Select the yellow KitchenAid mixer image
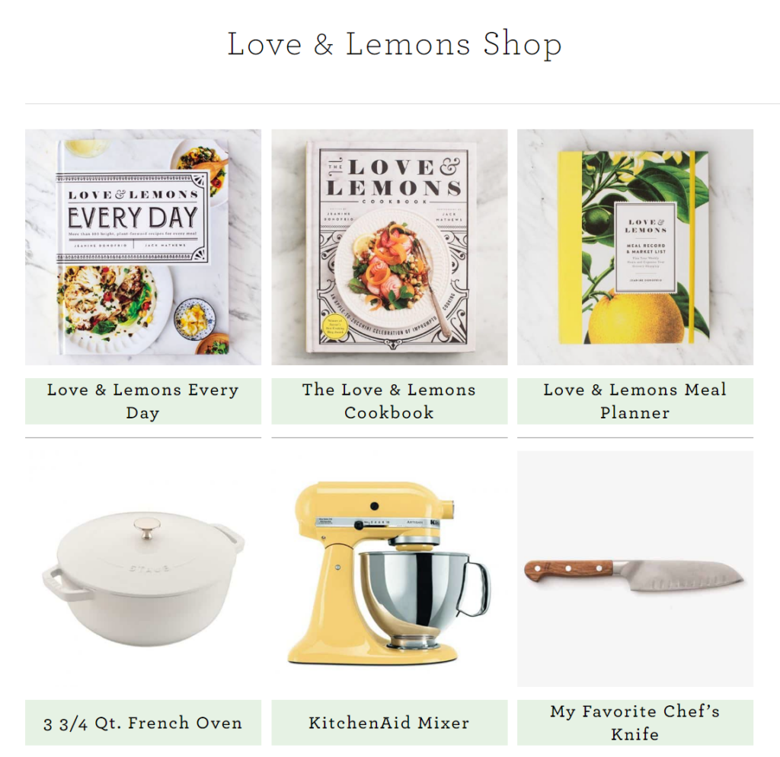This screenshot has height=757, width=780. [x=389, y=569]
